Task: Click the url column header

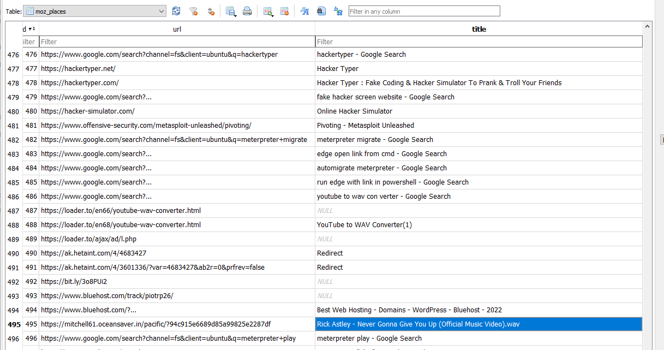Action: click(x=177, y=29)
